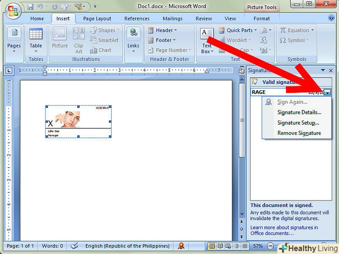
Task: Switch to Draft view
Action: tap(245, 246)
